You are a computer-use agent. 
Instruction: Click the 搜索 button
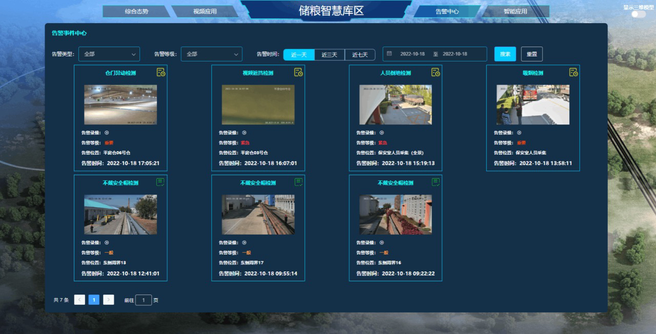tap(505, 54)
